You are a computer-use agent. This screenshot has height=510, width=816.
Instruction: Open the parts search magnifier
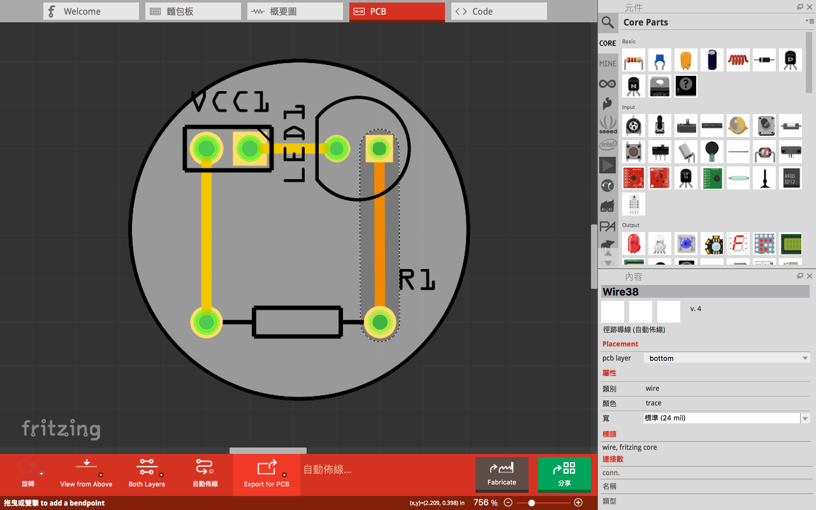(x=608, y=23)
